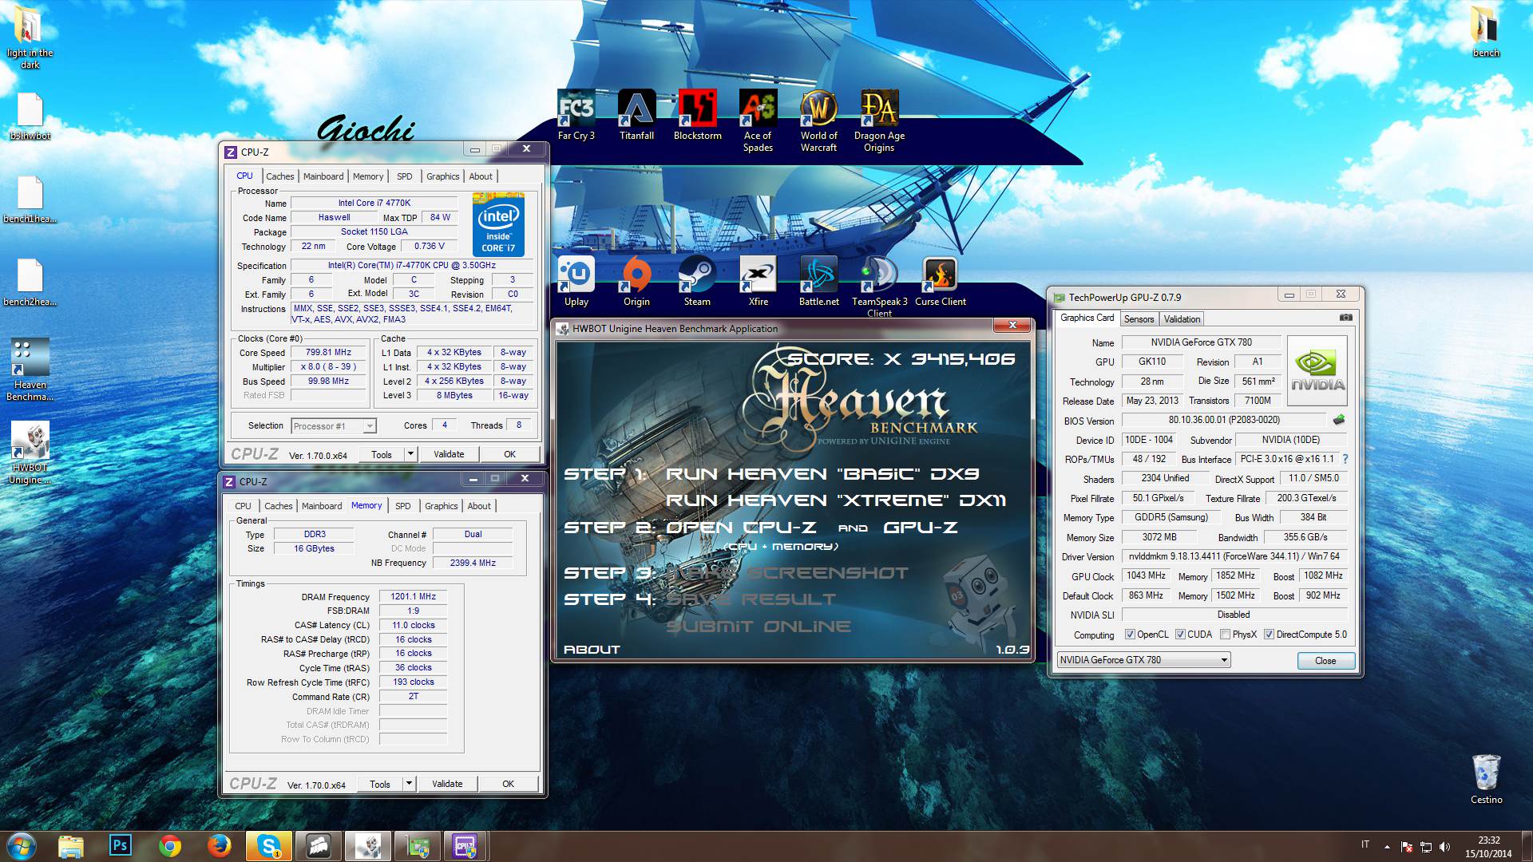Click ABOUT in HWBOT Heaven app

592,650
